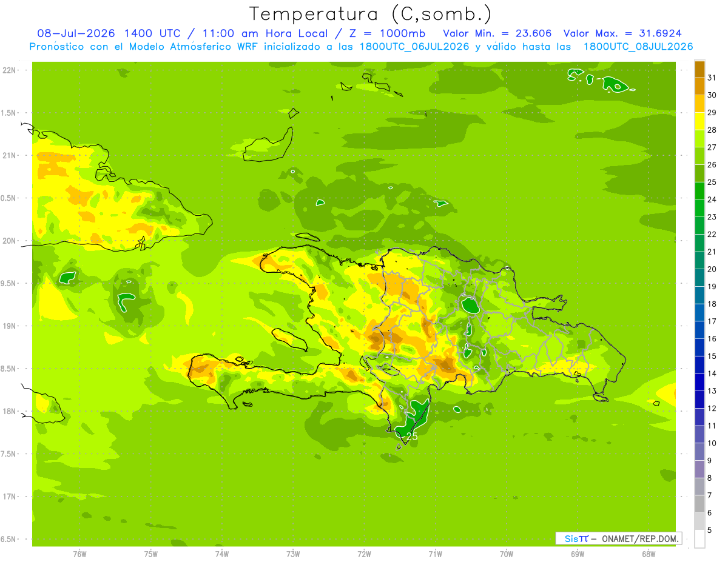Image resolution: width=728 pixels, height=562 pixels.
Task: Click the legend value '28'
Action: pos(712,130)
